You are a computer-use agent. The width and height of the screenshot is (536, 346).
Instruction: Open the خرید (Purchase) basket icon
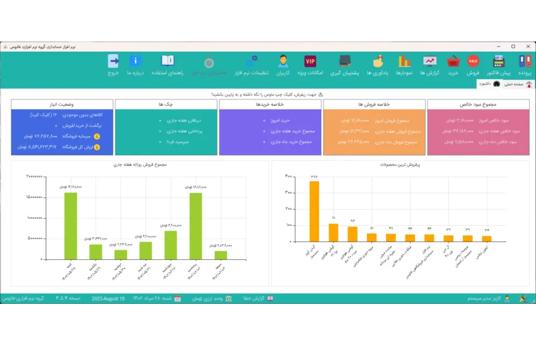(x=453, y=62)
